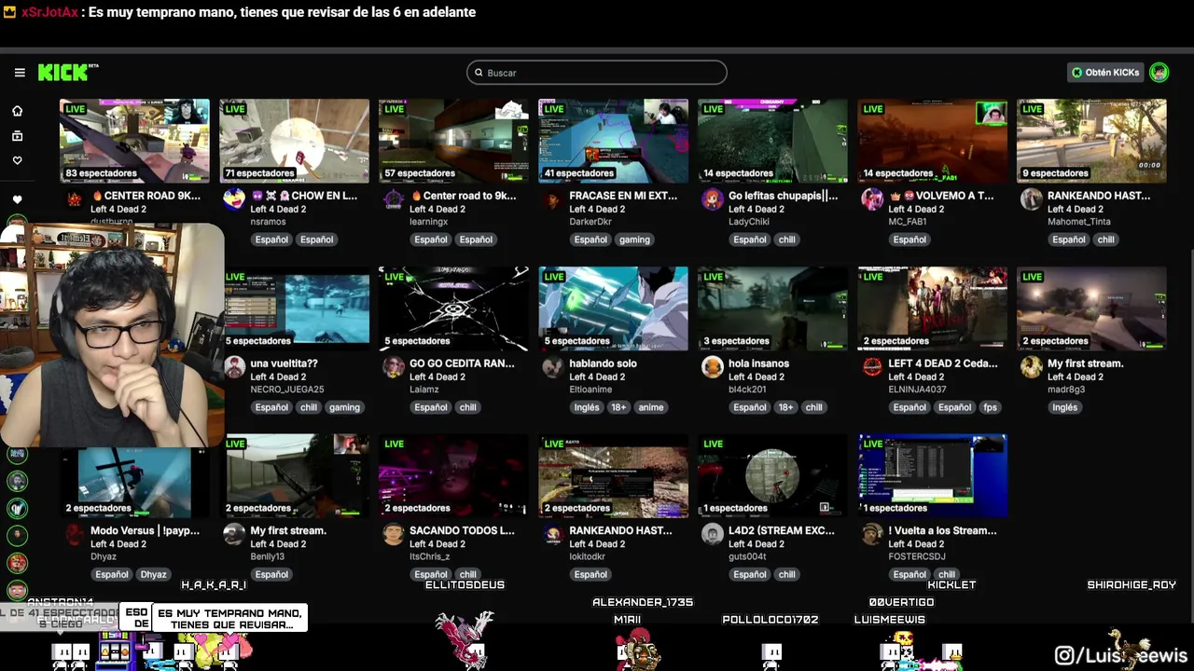Click Left 4 Dead 2 category under MC_FAB1
Screen dimensions: 1194x671
pos(916,210)
